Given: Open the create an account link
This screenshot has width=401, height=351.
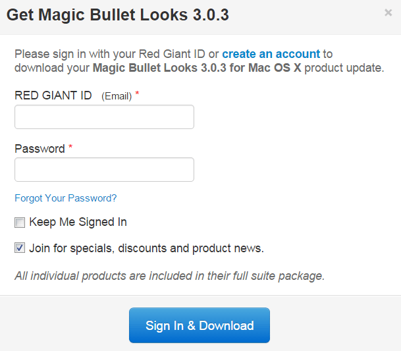Looking at the screenshot, I should 271,54.
